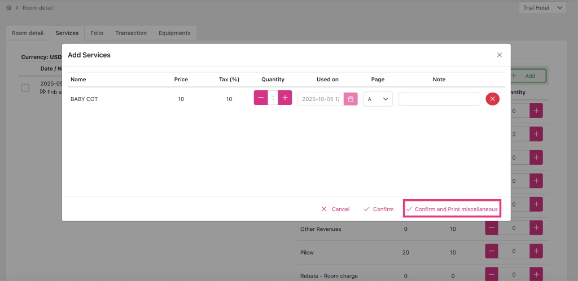Screen dimensions: 578x281
Task: Open the Page dropdown showing A
Action: click(378, 99)
